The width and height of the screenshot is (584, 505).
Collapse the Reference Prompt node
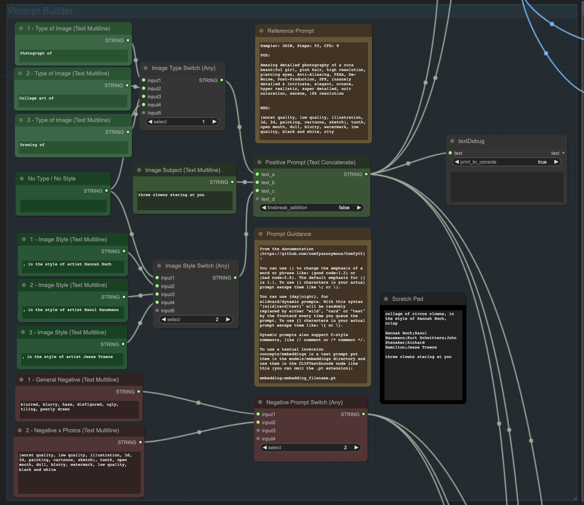[261, 30]
